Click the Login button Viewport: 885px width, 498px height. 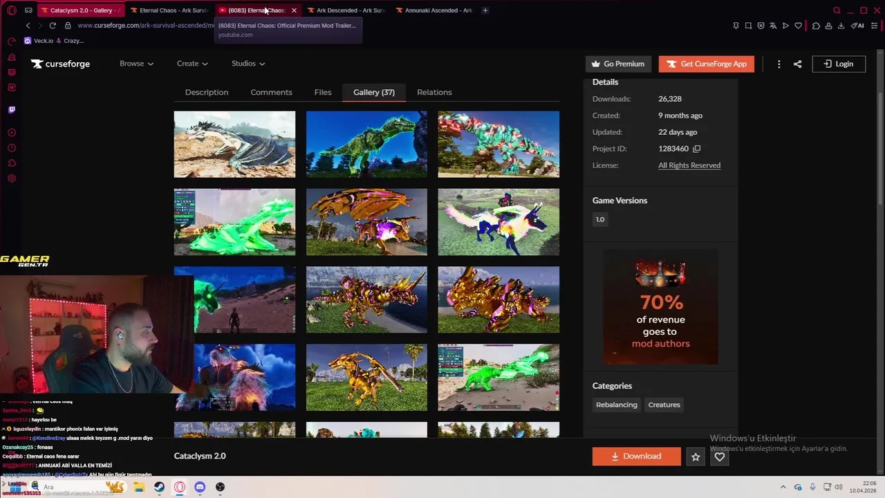pos(839,64)
